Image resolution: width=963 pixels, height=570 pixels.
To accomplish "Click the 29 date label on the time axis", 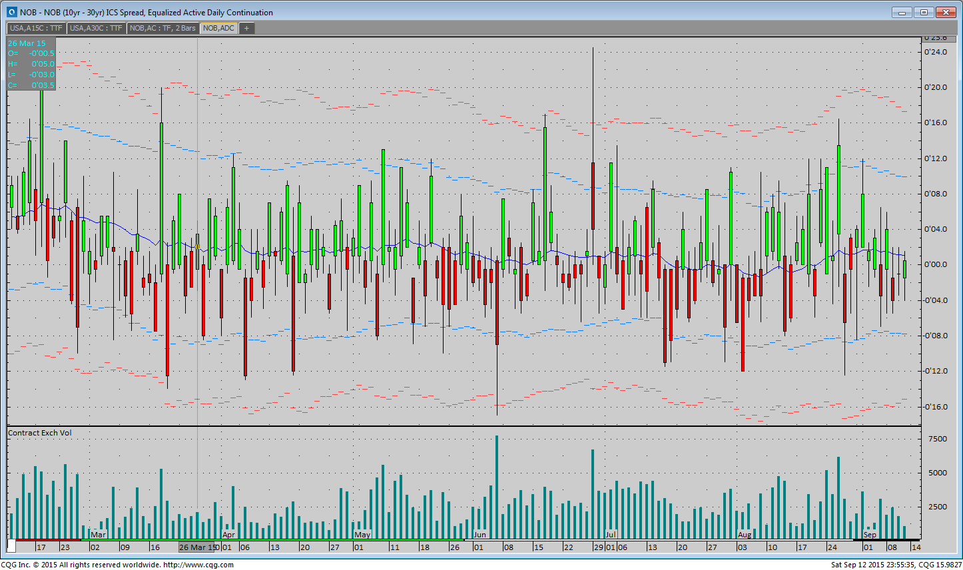I will click(x=599, y=547).
